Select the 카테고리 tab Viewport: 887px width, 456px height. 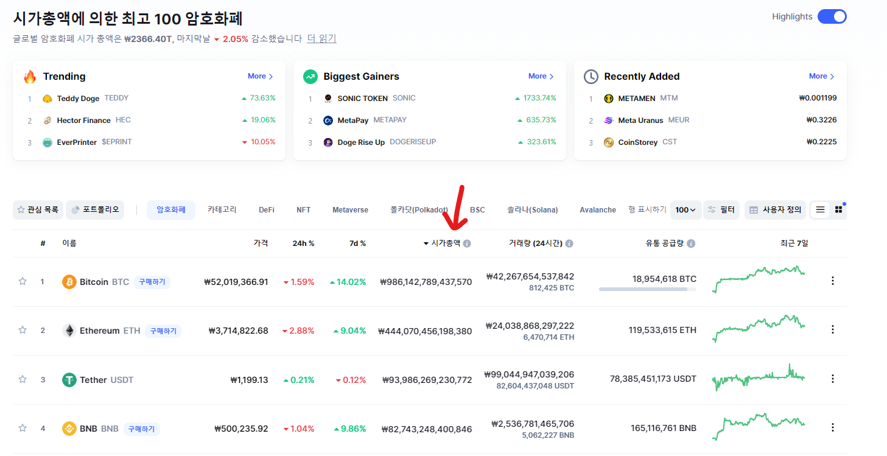click(x=222, y=210)
